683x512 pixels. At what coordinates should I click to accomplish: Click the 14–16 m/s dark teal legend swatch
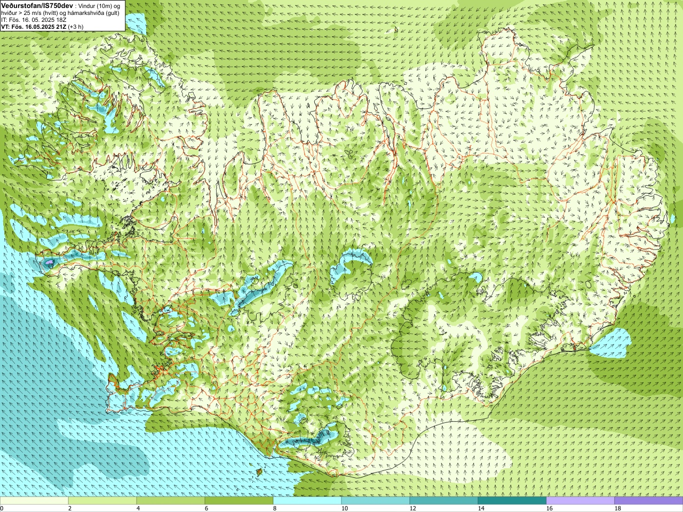tap(512, 501)
